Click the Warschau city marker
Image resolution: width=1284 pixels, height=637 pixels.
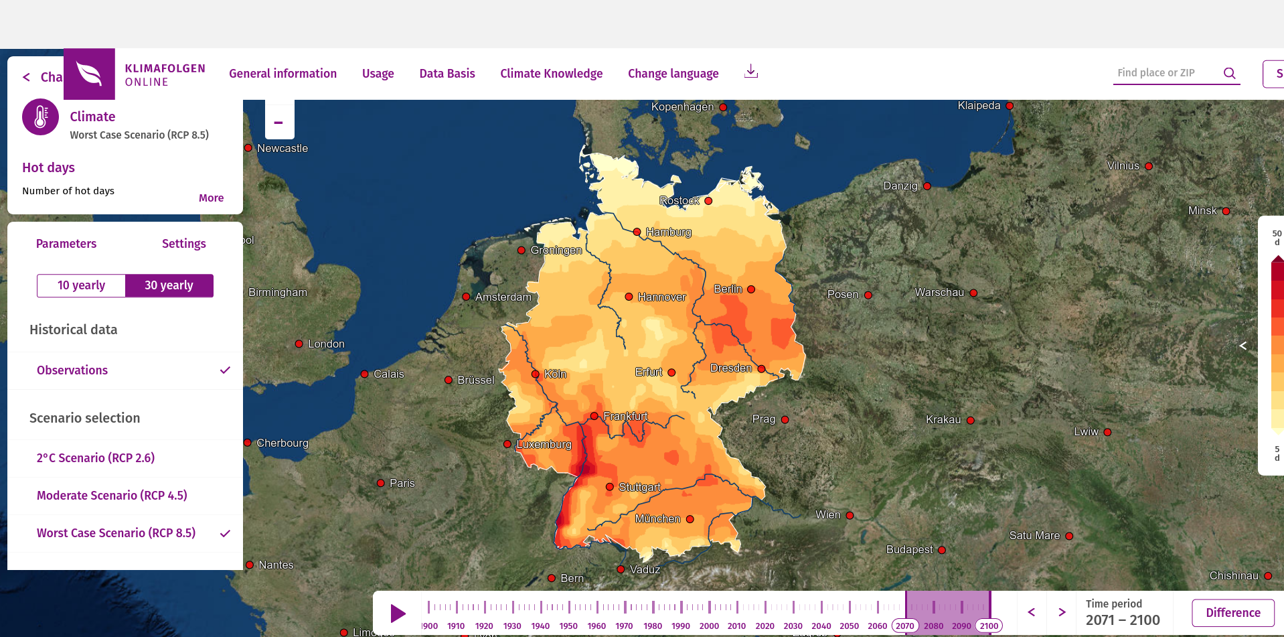point(973,293)
